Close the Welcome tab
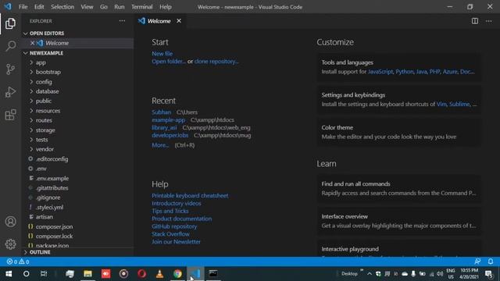500x281 pixels. coord(179,21)
